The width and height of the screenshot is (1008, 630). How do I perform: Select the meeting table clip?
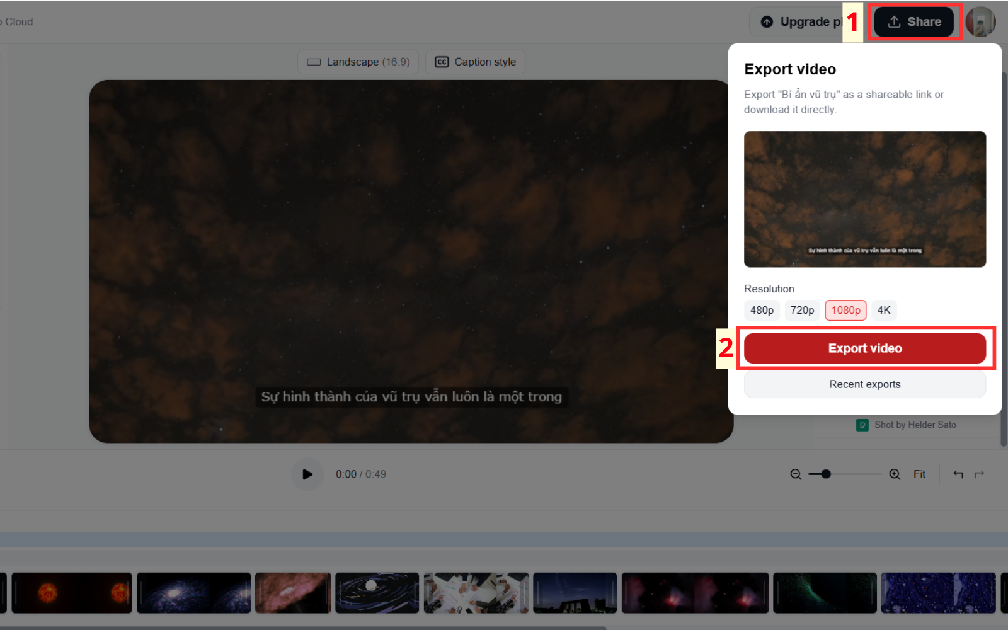tap(476, 593)
